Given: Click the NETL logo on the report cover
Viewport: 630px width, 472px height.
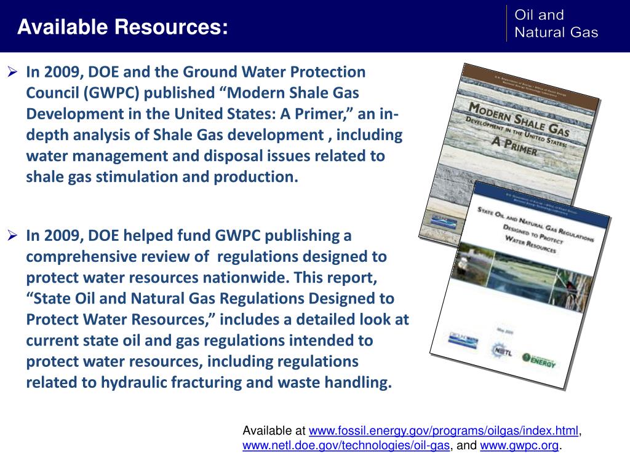Looking at the screenshot, I should (501, 351).
